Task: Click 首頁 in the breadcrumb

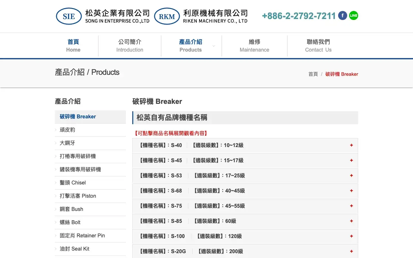Action: [313, 74]
